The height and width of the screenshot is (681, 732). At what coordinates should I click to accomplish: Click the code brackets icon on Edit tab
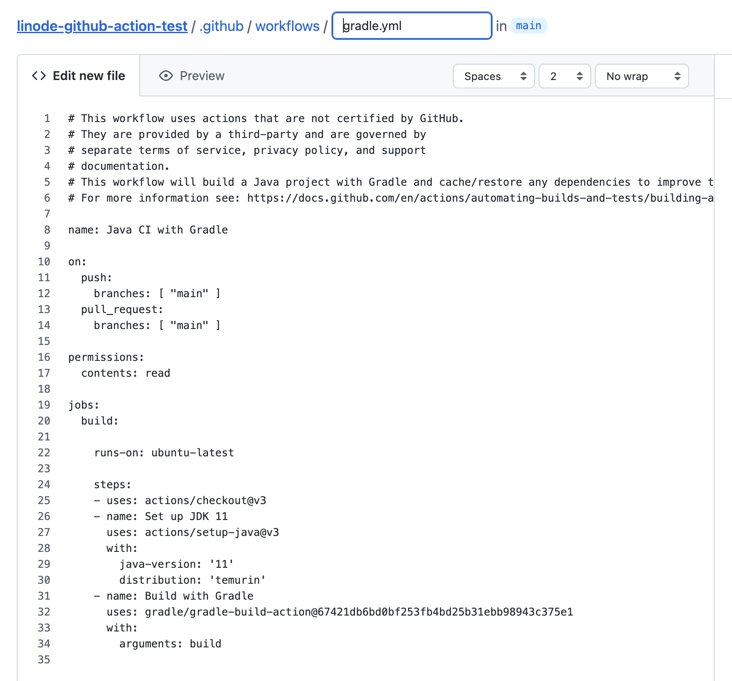tap(39, 76)
